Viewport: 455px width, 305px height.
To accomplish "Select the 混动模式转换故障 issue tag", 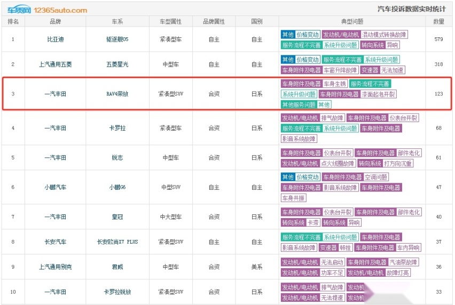I will [x=384, y=34].
